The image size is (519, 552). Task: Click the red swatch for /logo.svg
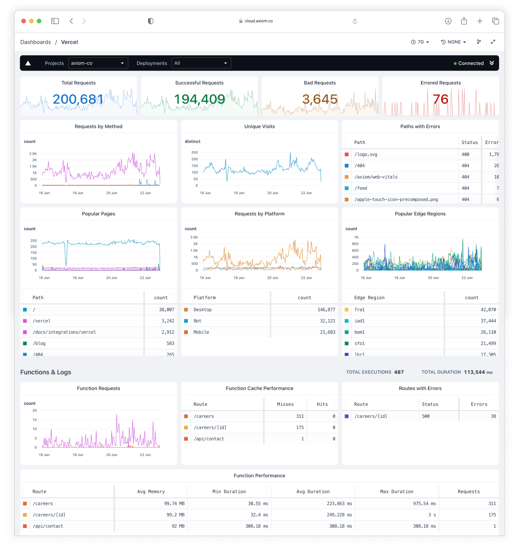346,154
